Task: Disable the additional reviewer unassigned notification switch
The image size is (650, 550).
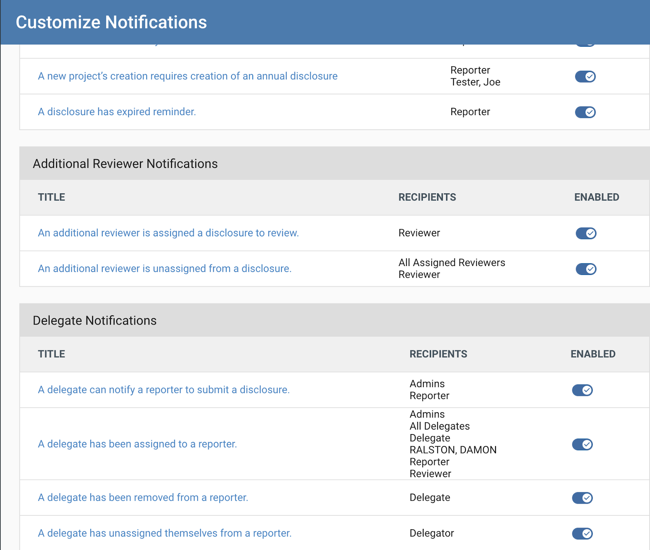Action: [x=586, y=269]
